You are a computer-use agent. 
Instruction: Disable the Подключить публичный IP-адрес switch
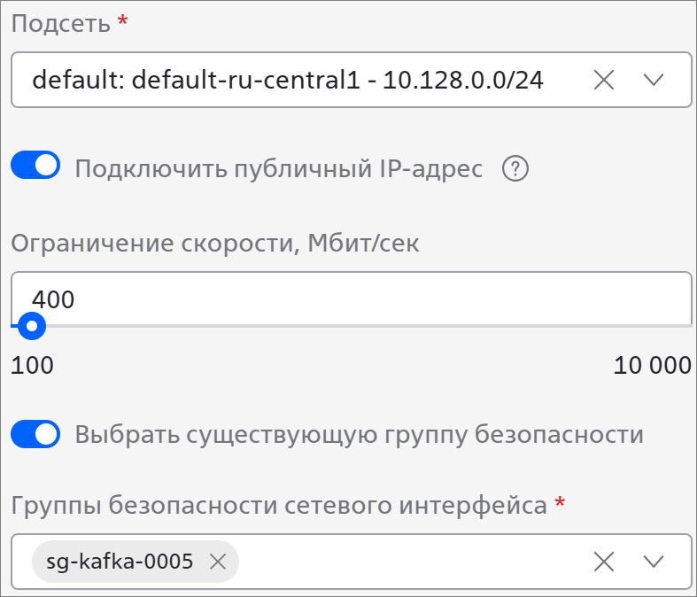pos(35,165)
